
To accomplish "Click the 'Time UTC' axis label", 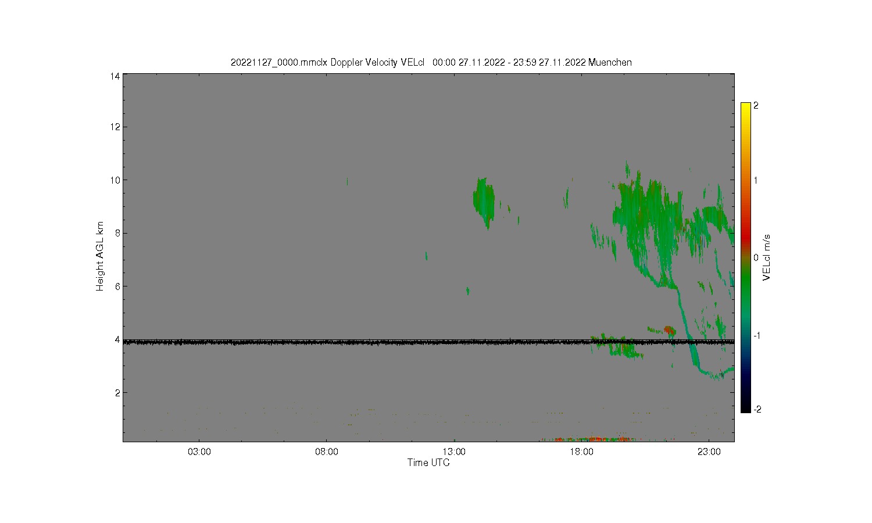I will coord(428,463).
